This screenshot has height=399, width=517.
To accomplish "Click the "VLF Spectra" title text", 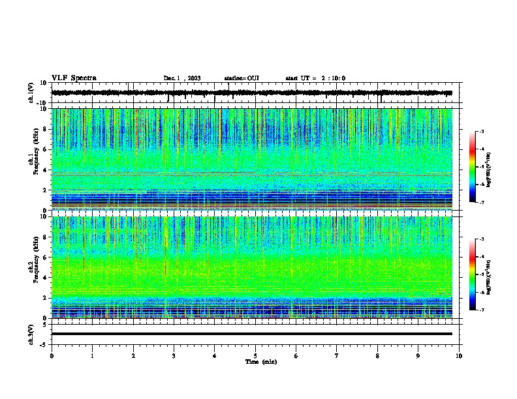I will [x=74, y=78].
